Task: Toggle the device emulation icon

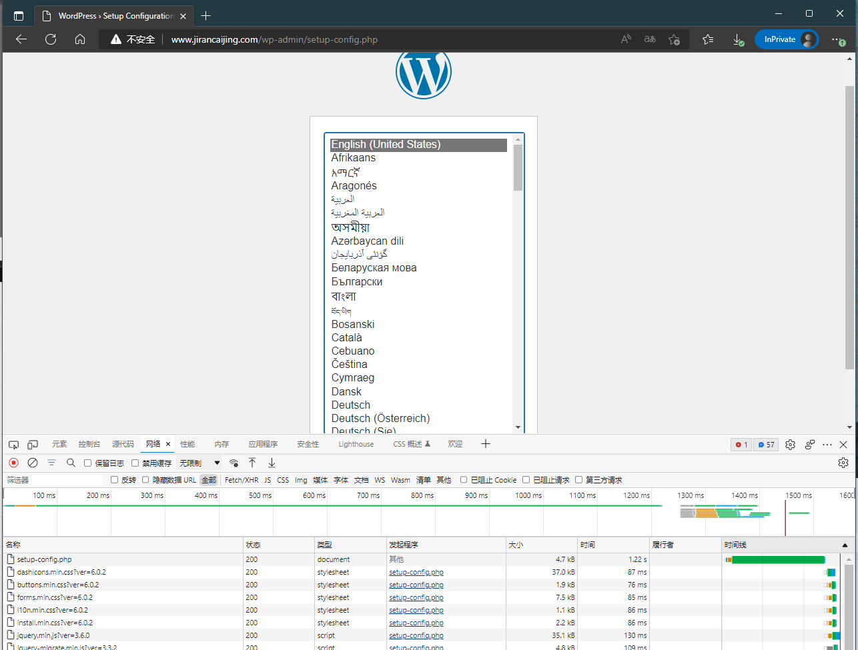Action: 33,445
